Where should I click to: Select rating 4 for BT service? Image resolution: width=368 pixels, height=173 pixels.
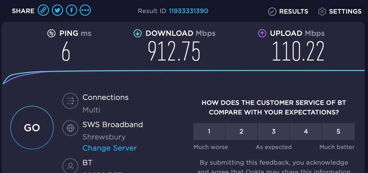point(306,132)
